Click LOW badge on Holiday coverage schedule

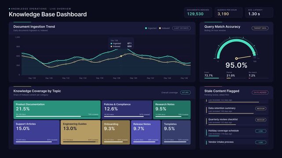pos(260,131)
